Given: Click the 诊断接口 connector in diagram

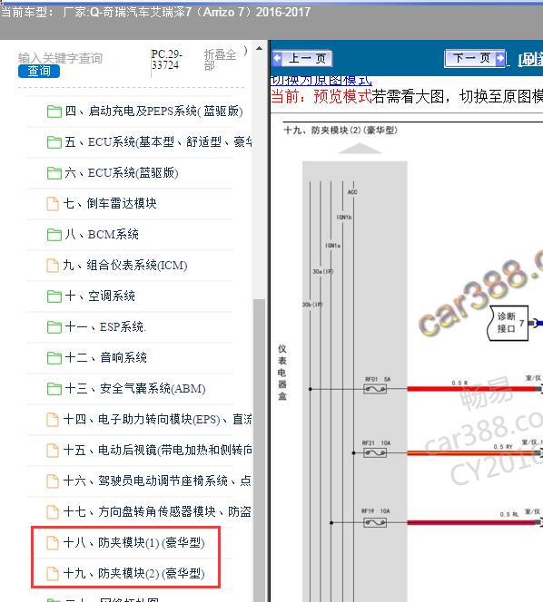Looking at the screenshot, I should point(508,323).
